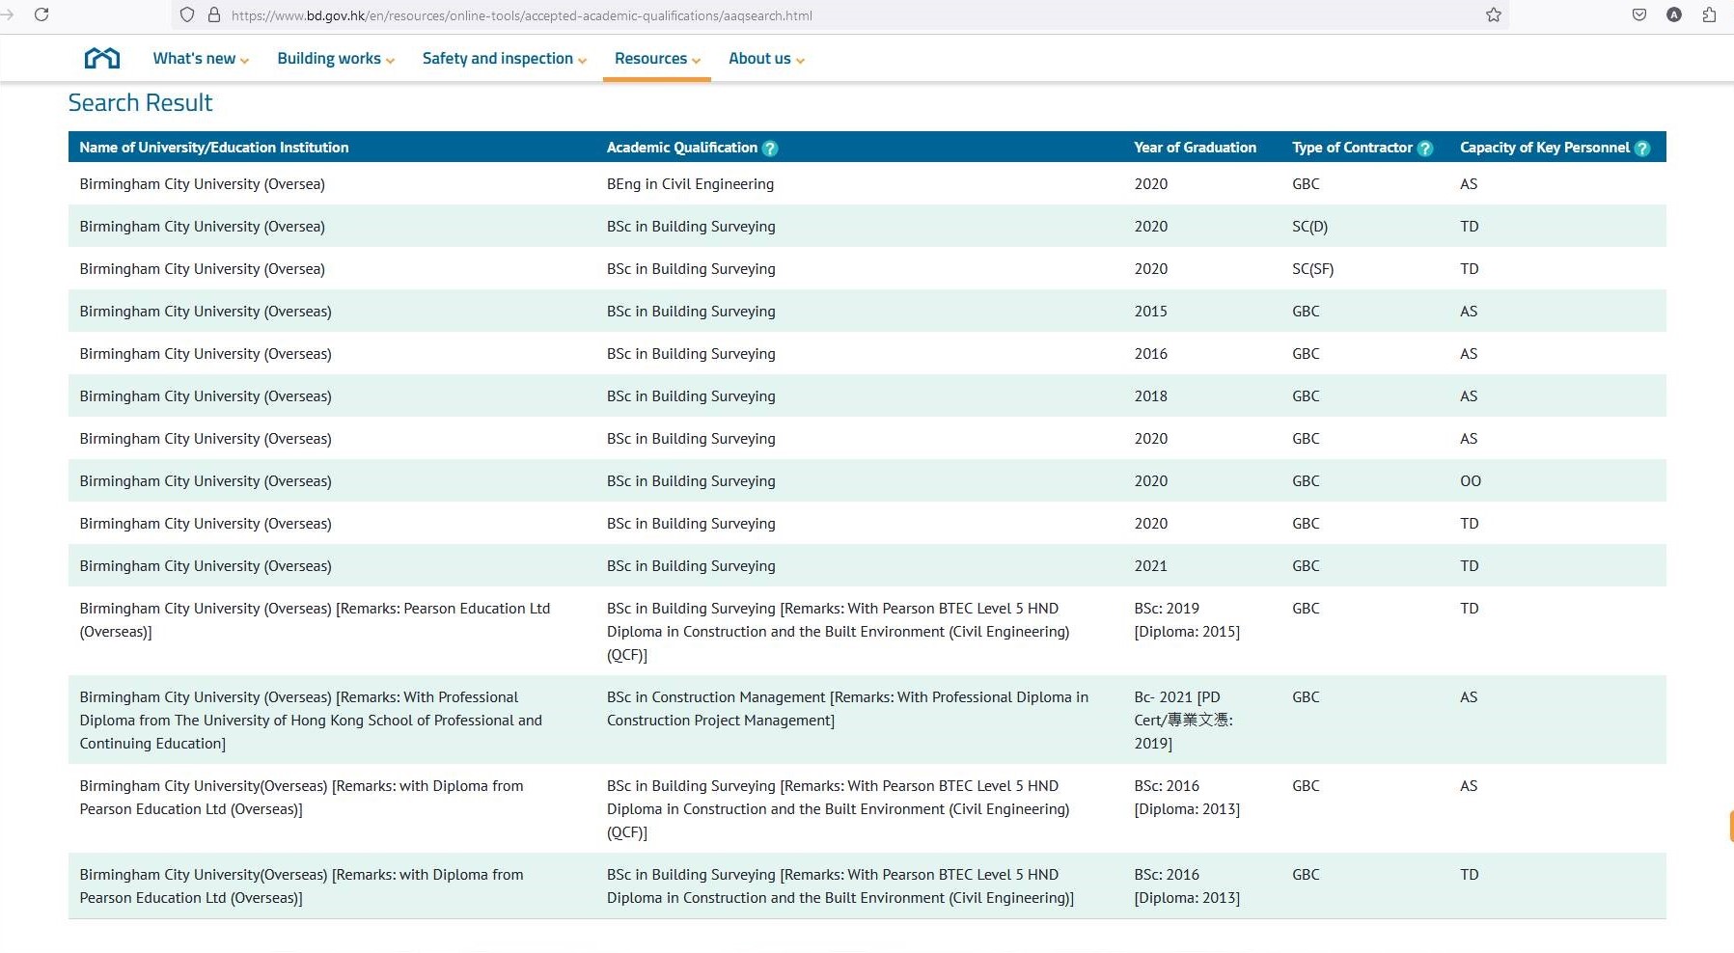Select the OO capacity cell
Image resolution: width=1734 pixels, height=953 pixels.
(1471, 481)
